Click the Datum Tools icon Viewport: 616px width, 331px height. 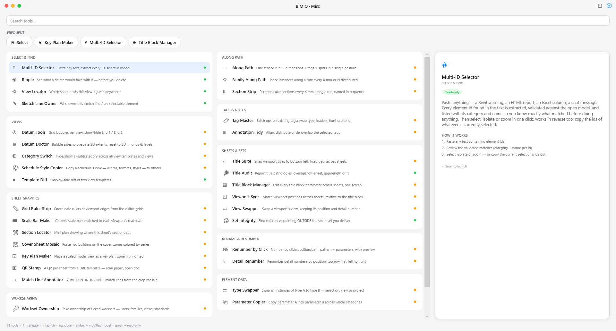coord(14,132)
